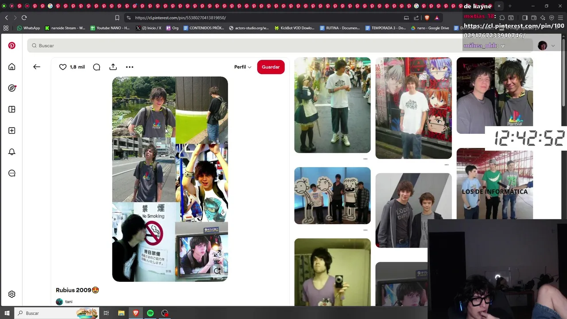Open related pin of two guys selfie
The image size is (567, 319).
[x=495, y=95]
